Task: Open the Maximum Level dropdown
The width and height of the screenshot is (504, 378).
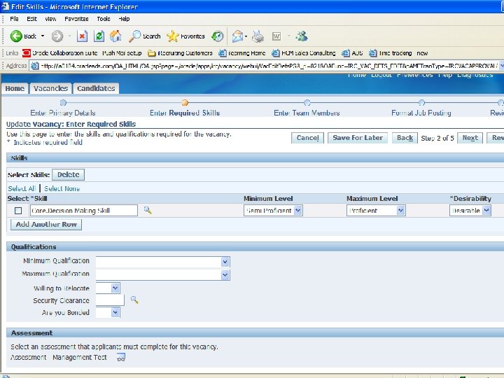Action: pyautogui.click(x=376, y=211)
